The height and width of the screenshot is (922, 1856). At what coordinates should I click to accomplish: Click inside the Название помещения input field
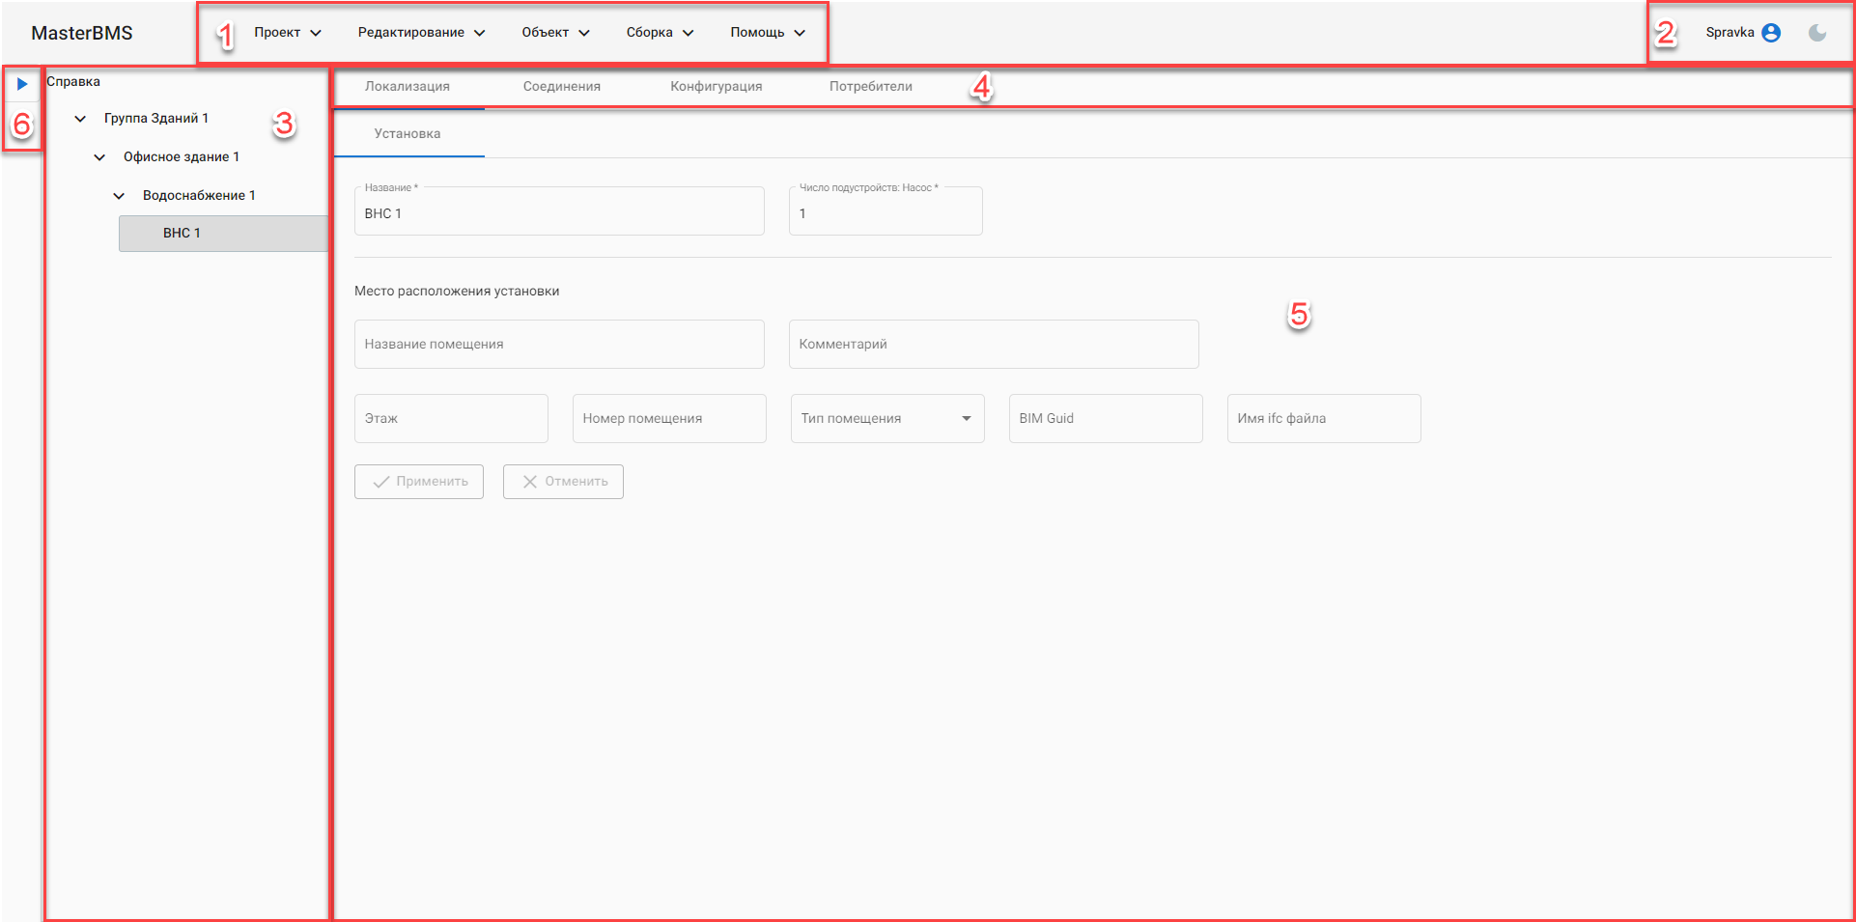point(559,344)
